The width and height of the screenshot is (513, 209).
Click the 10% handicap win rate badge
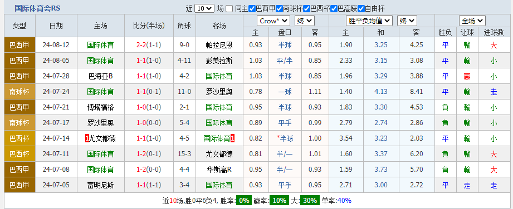tap(279, 201)
